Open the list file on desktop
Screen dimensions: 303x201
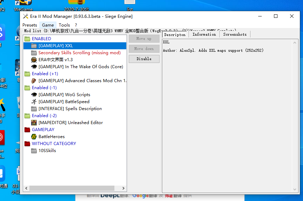pos(130,5)
